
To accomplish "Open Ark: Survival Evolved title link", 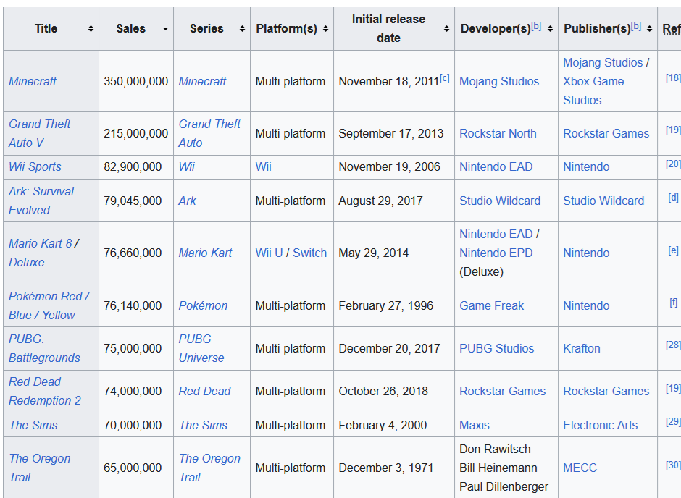I will pos(41,201).
